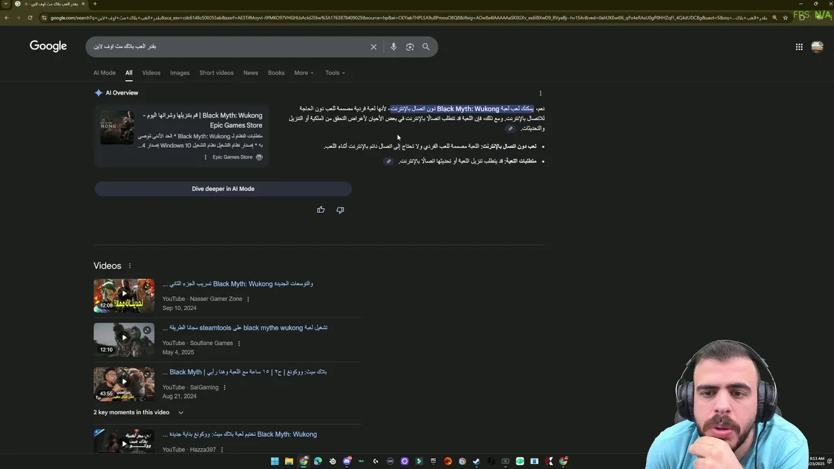The height and width of the screenshot is (469, 834).
Task: Open Microsoft Edge from taskbar
Action: tap(318, 461)
